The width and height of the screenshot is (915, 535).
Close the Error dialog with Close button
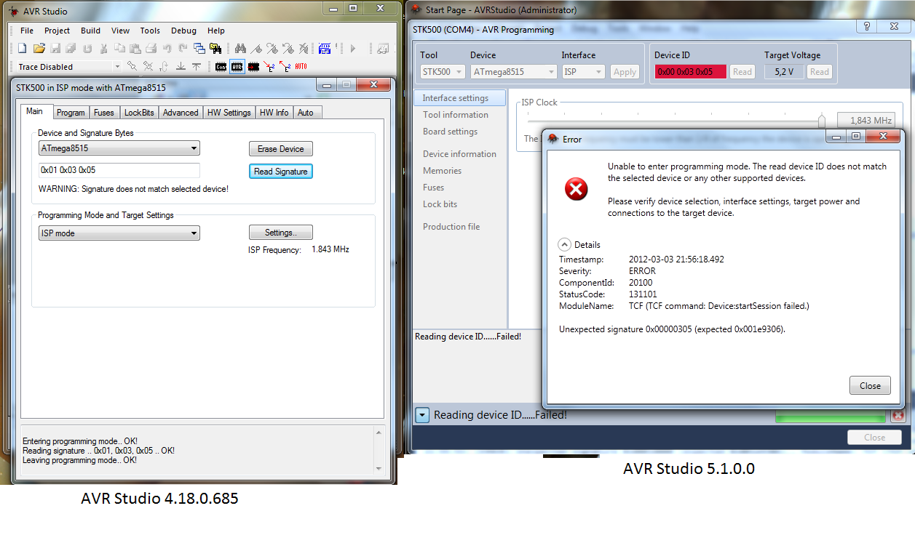tap(870, 385)
